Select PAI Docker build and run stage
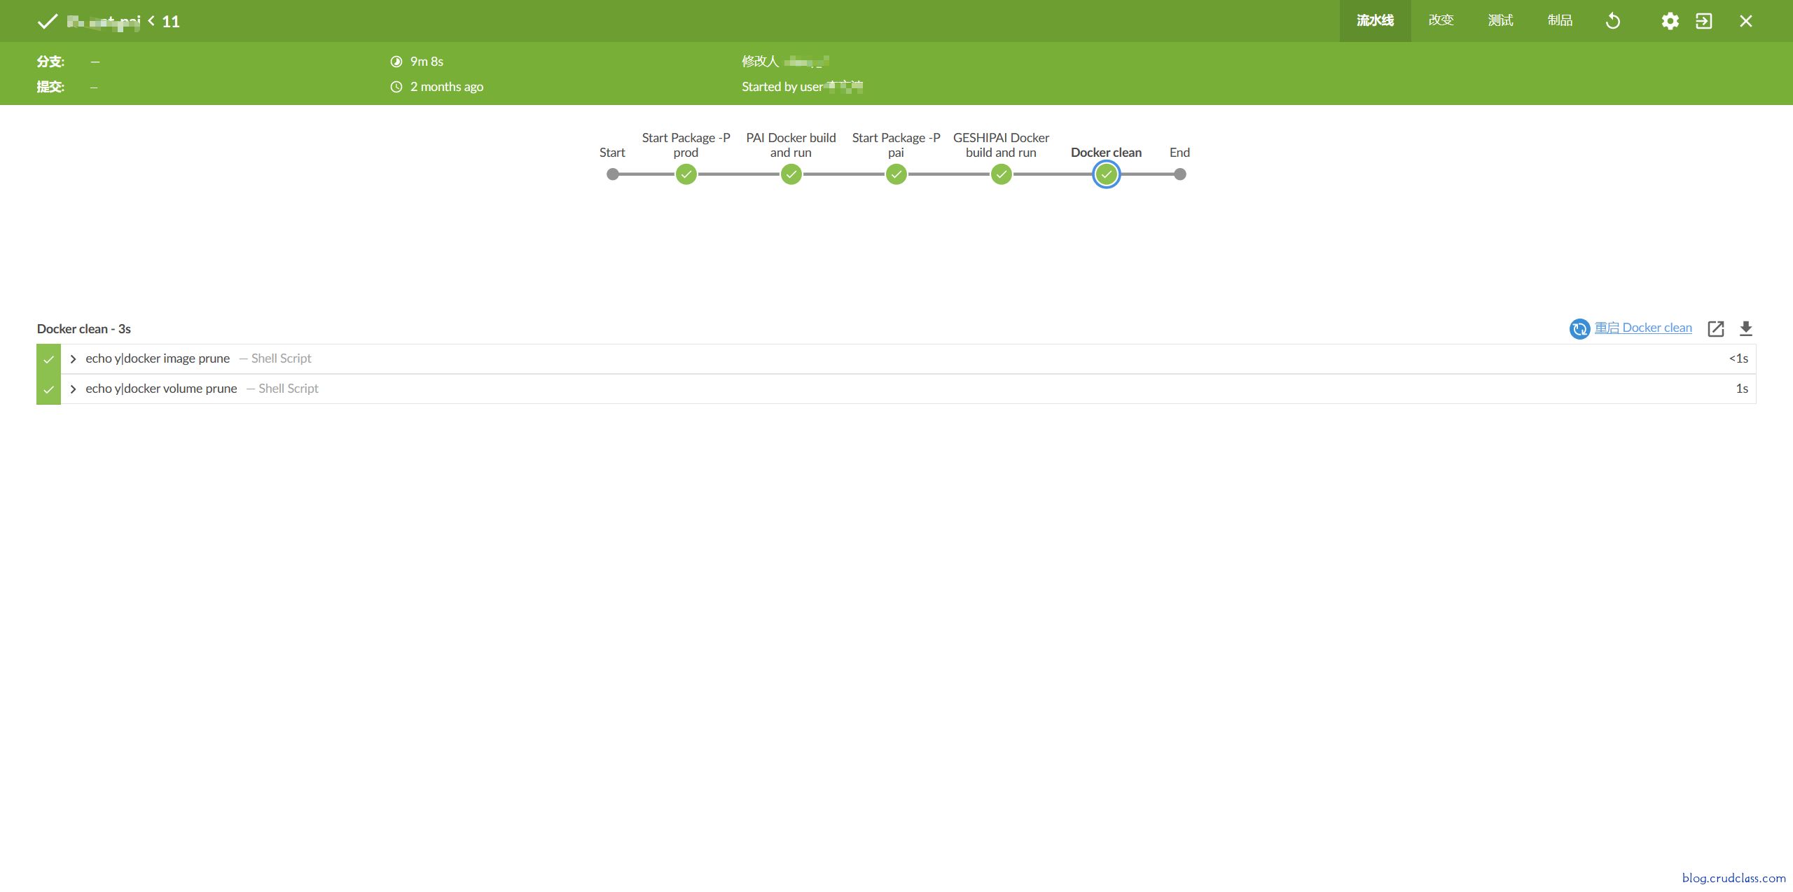 pos(791,174)
